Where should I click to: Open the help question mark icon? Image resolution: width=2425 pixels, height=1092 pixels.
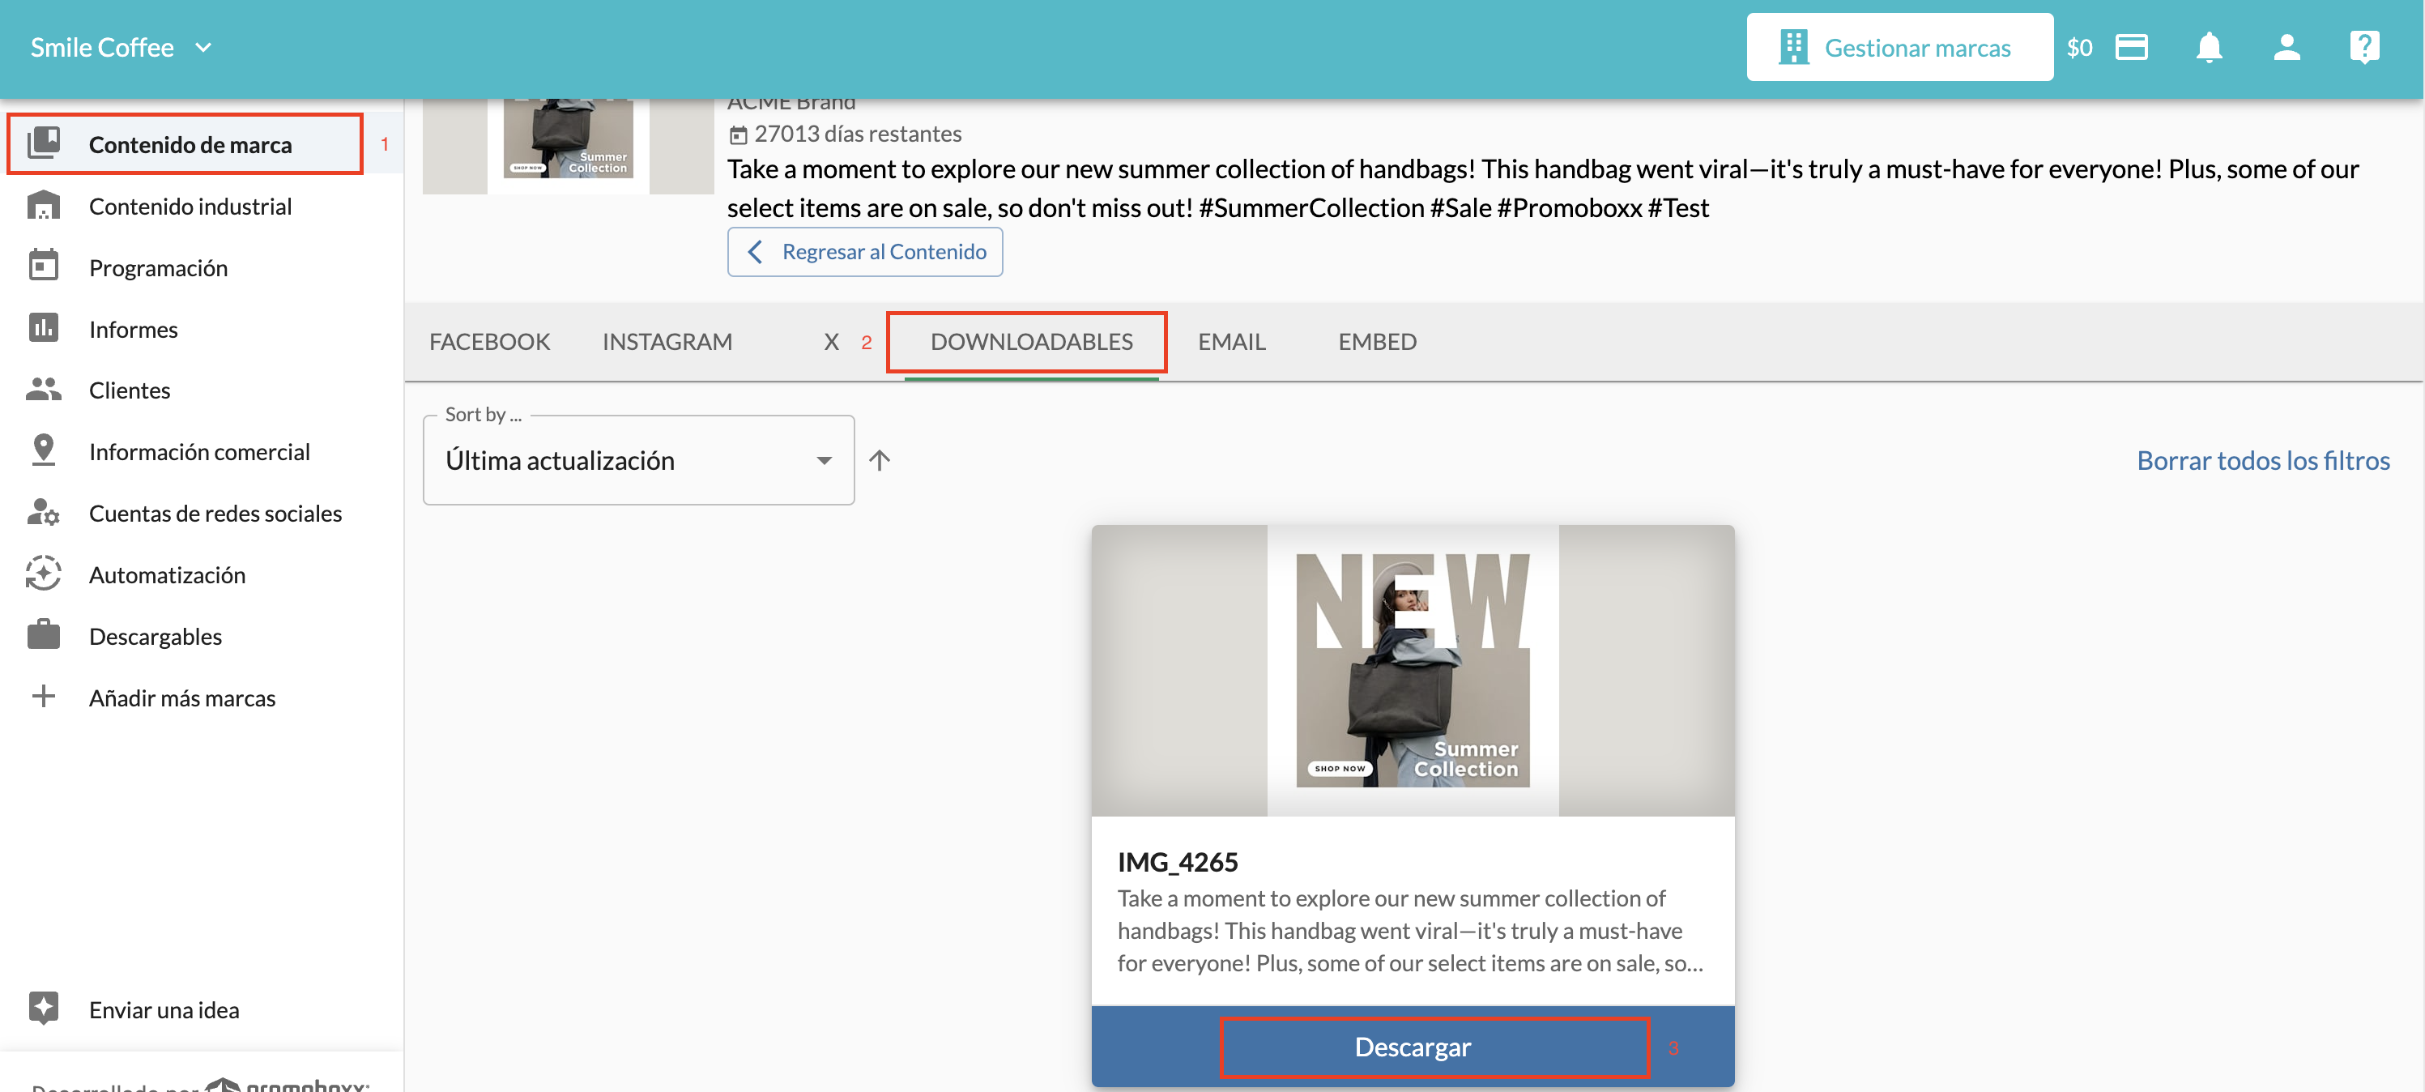[2363, 47]
